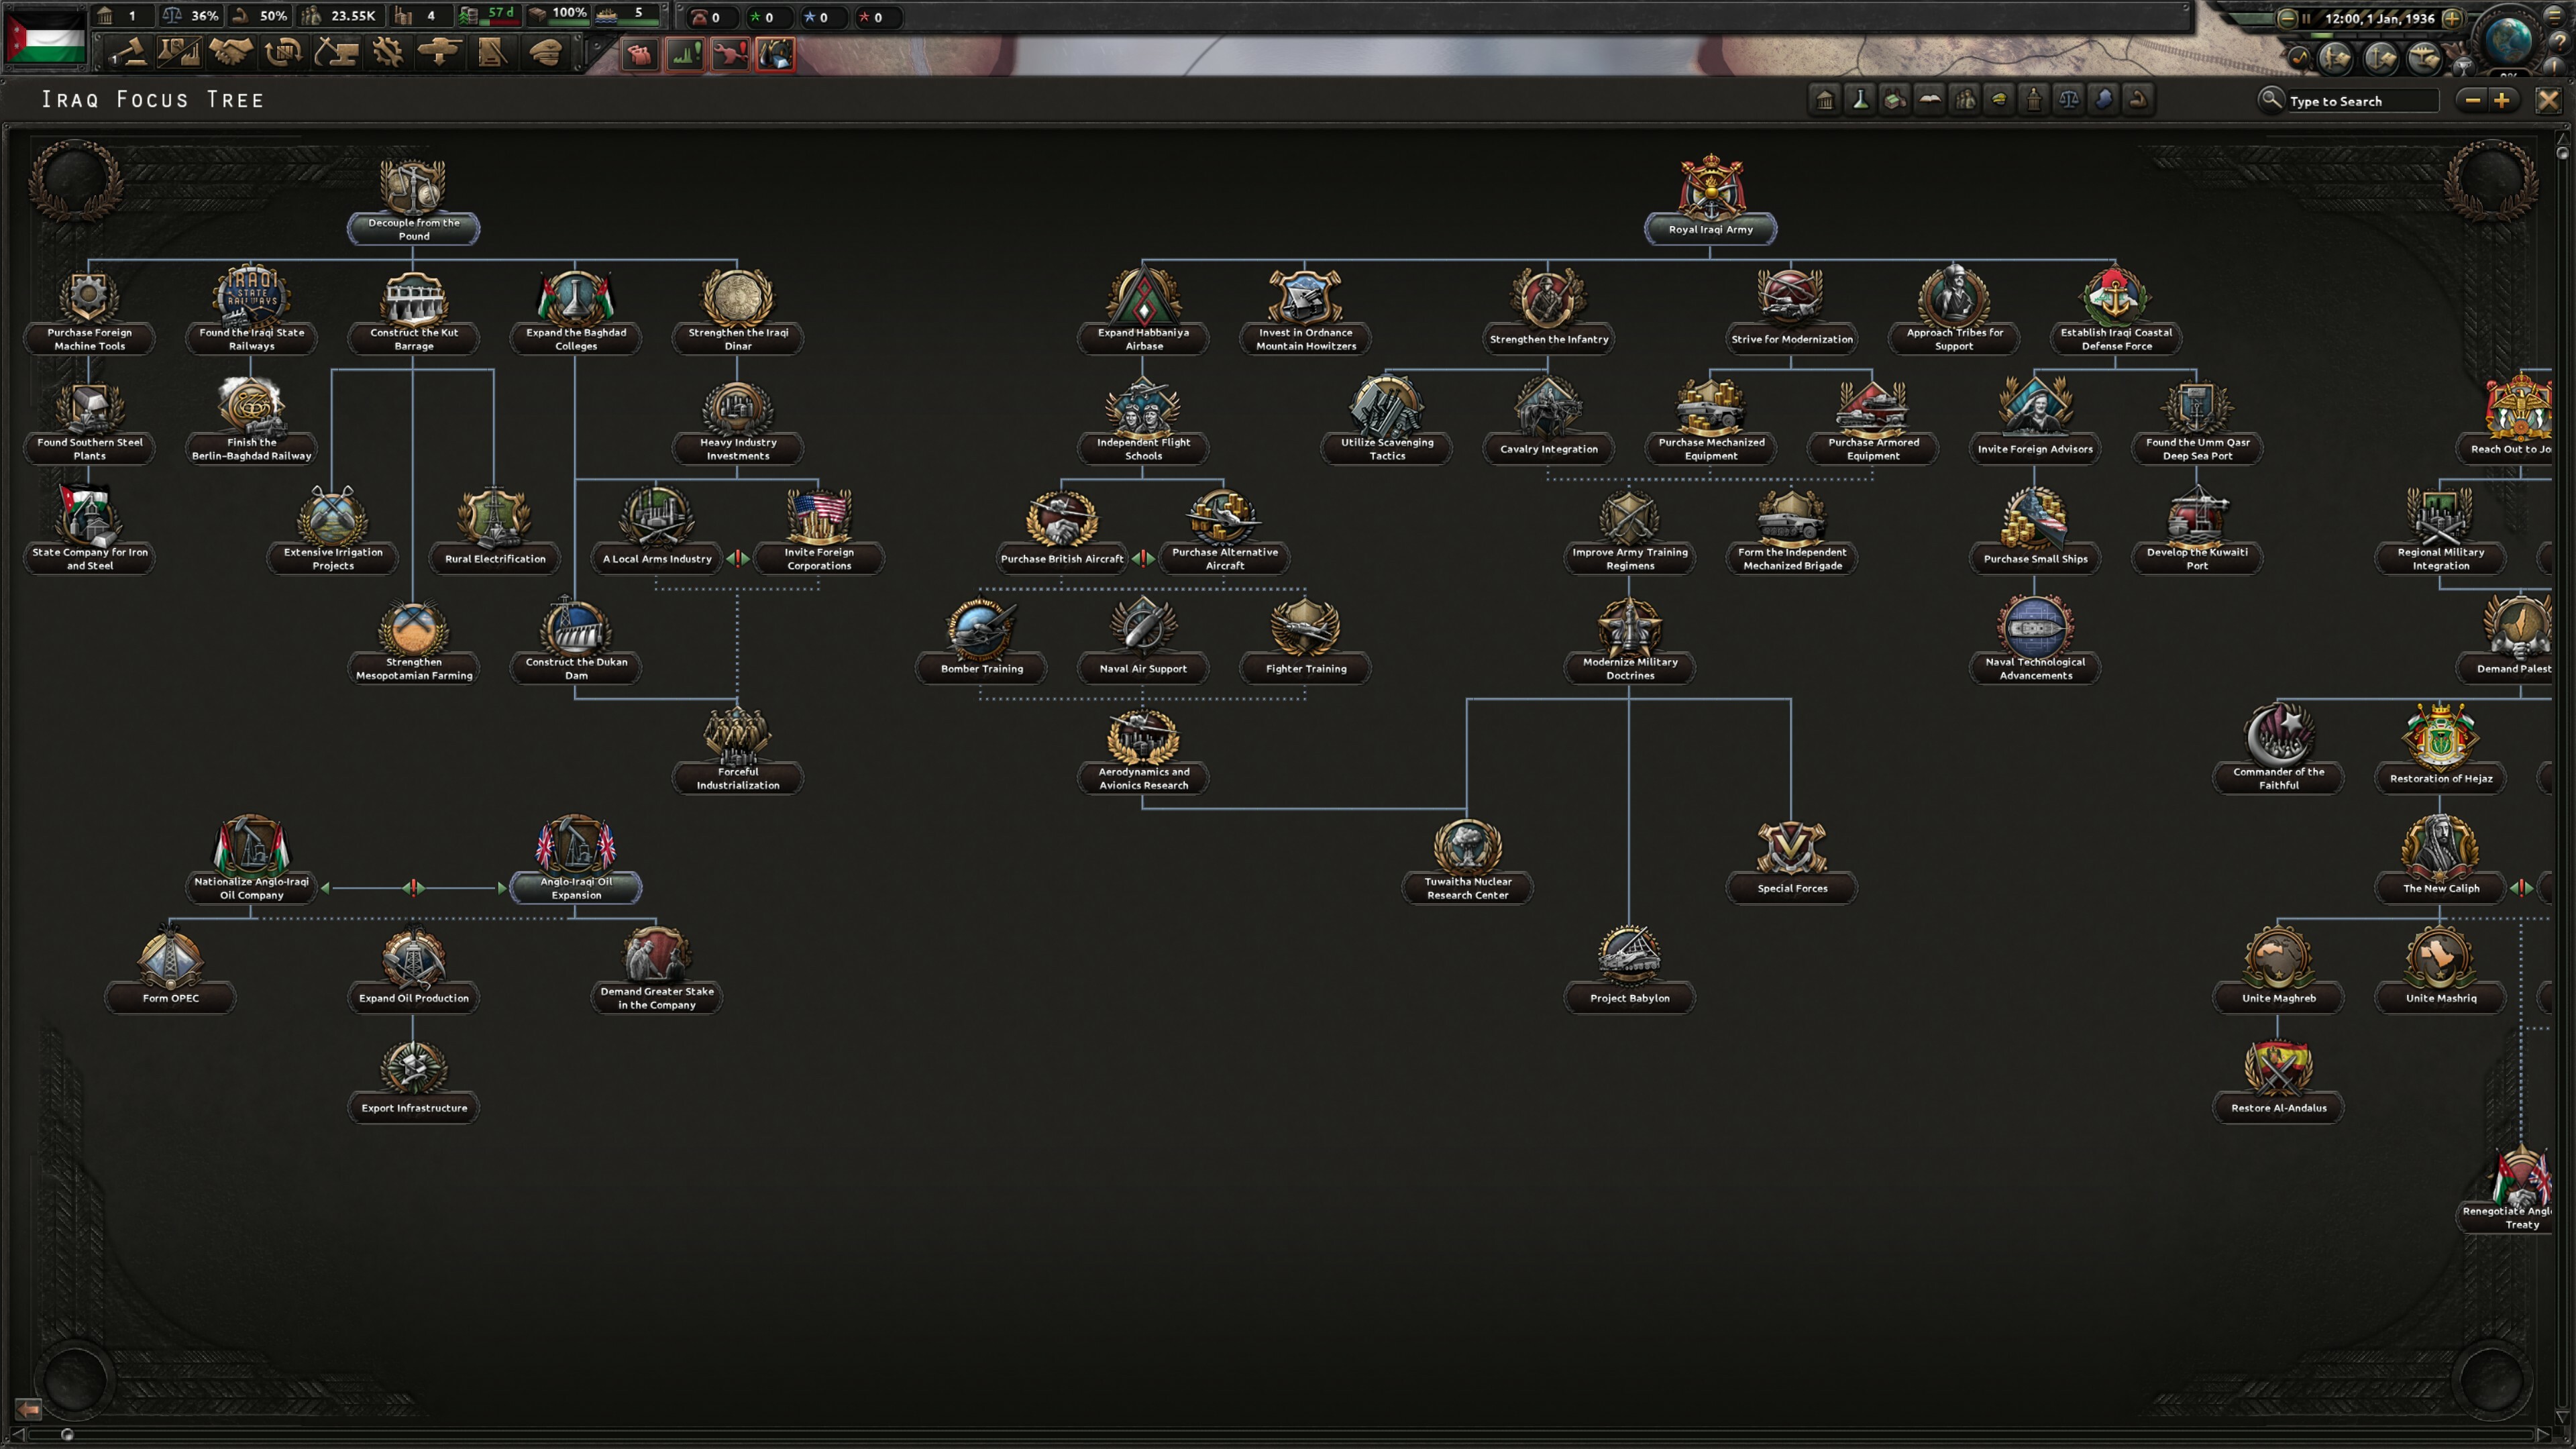Open the Decisions panel via the gavel icon
The width and height of the screenshot is (2576, 1449).
pos(127,53)
